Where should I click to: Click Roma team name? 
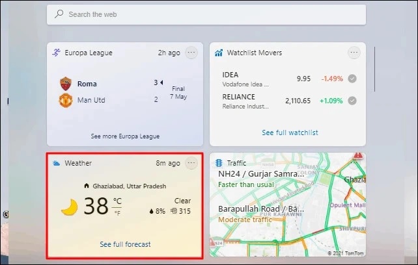click(87, 84)
